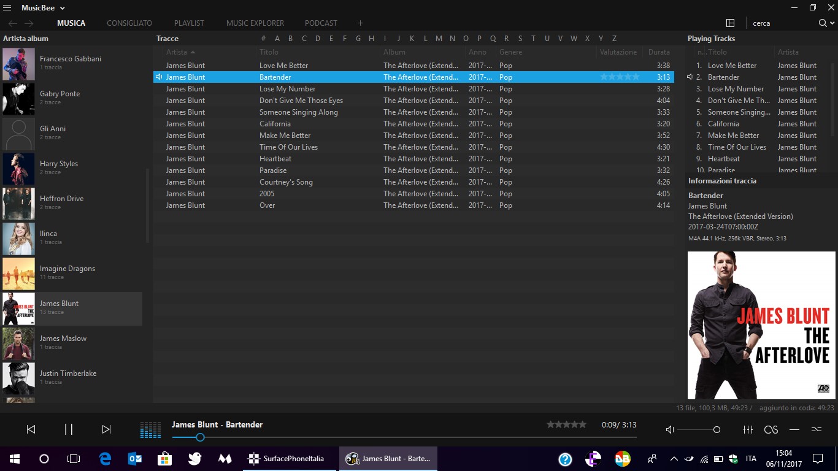Viewport: 838px width, 471px height.
Task: Sort tracks by the Titolo column header
Action: tap(269, 52)
